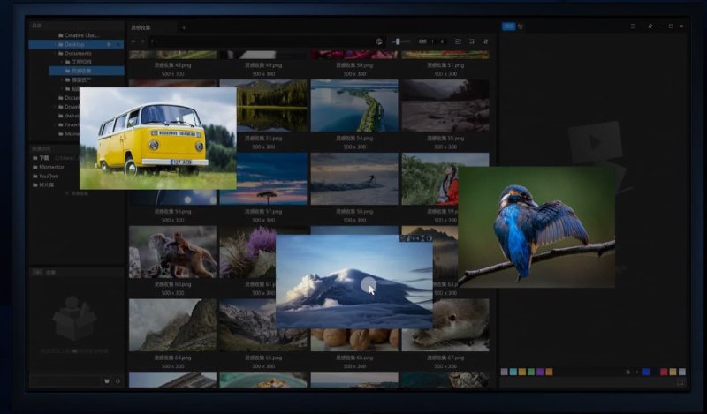Screen dimensions: 707x414
Task: Pick the grey color swatch at bottom left of right panel
Action: pyautogui.click(x=504, y=372)
